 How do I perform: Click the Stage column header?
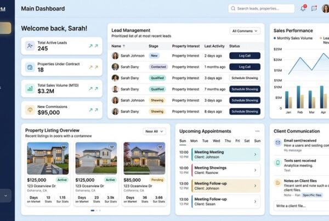click(154, 46)
